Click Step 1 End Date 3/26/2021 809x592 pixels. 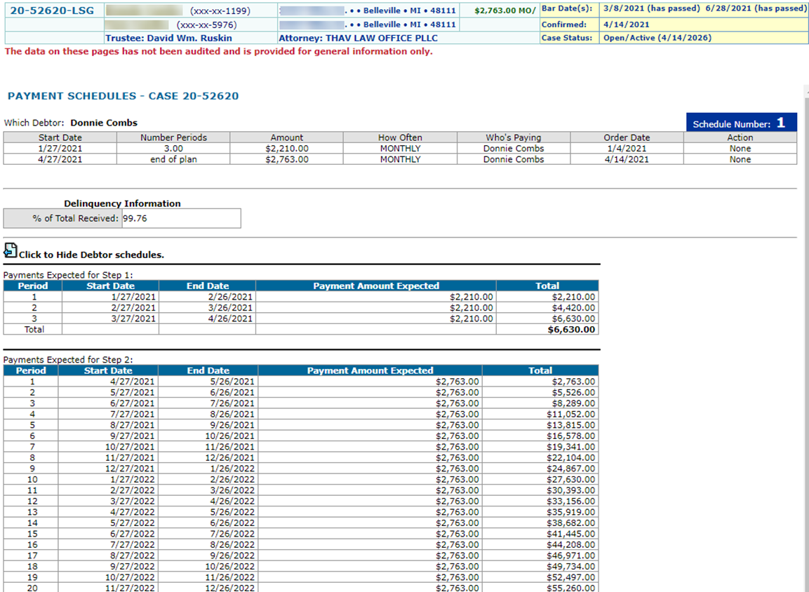coord(230,308)
